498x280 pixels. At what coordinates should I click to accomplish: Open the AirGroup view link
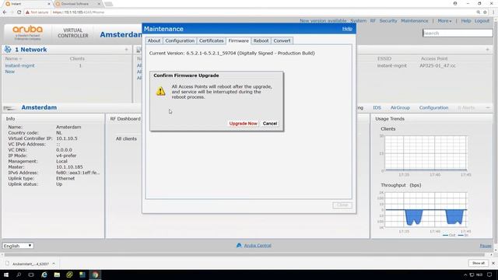click(400, 107)
